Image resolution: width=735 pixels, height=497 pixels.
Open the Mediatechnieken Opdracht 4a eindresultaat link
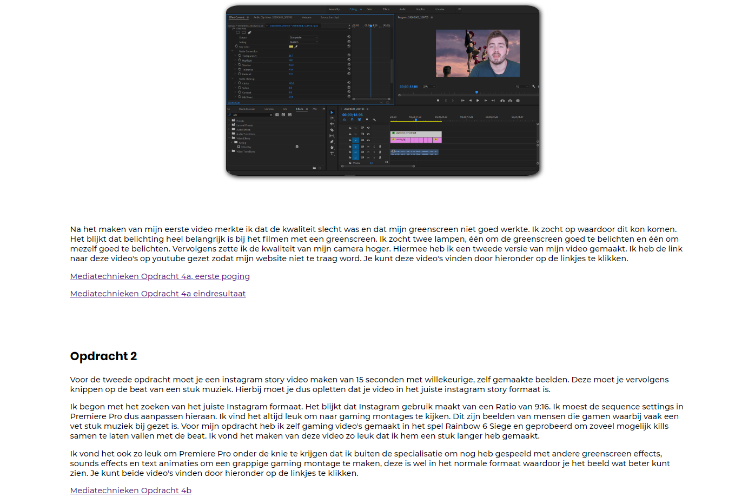tap(158, 294)
